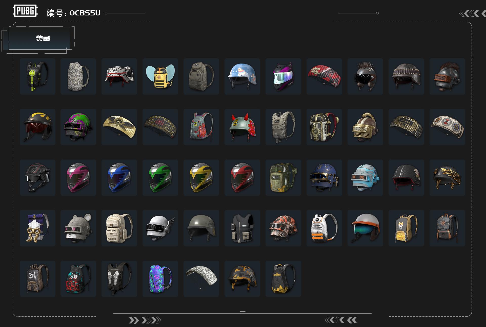Pick the white winged helmet
Image resolution: width=486 pixels, height=327 pixels.
[160, 228]
